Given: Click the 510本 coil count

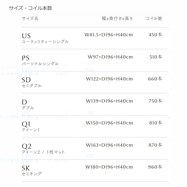Looking at the screenshot, I should pos(156,57).
